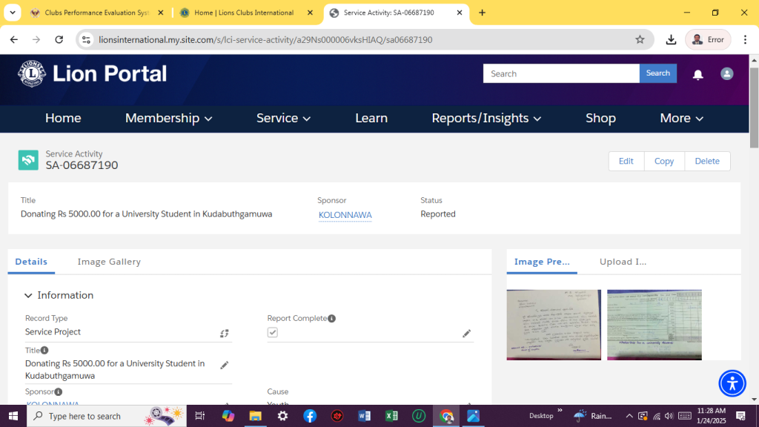Click the blue Search button
Viewport: 759px width, 427px height.
pos(658,73)
